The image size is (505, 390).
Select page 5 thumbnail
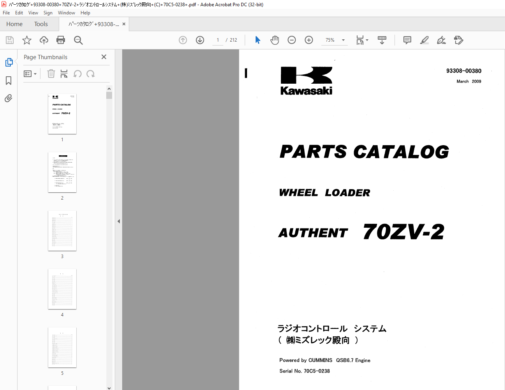click(x=62, y=347)
